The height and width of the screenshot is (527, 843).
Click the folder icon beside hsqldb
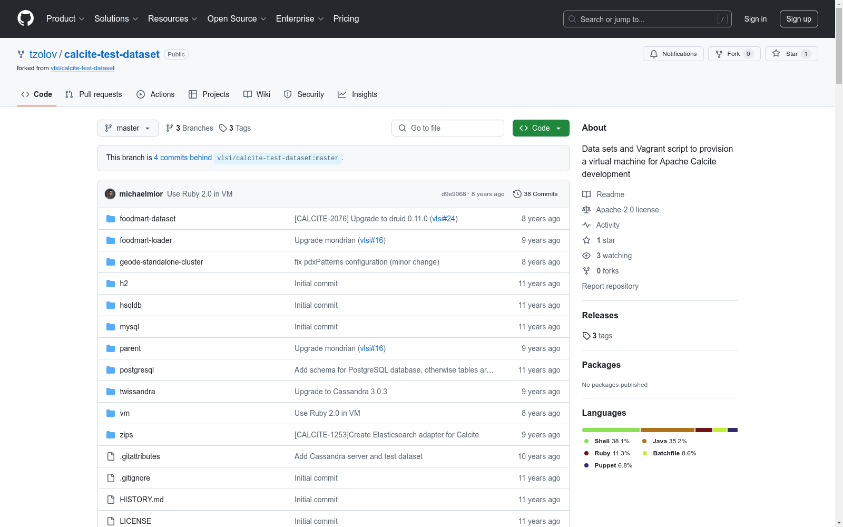pos(111,305)
